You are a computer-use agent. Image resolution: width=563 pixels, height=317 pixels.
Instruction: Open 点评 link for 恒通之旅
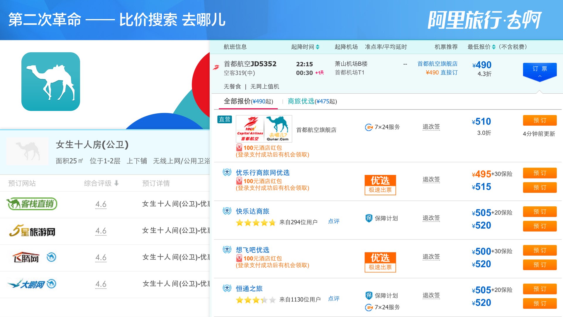[x=333, y=299]
